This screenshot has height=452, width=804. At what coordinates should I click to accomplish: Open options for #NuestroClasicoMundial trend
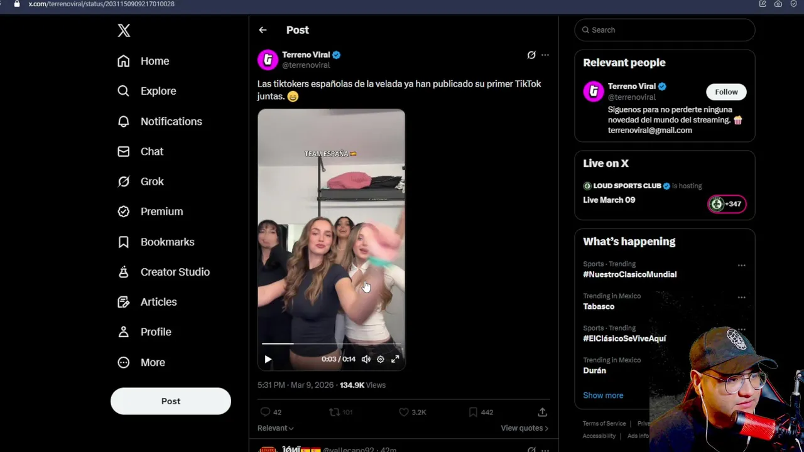(x=741, y=266)
